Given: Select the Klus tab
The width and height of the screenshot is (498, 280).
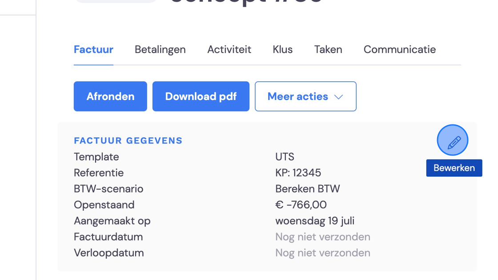Looking at the screenshot, I should [283, 49].
